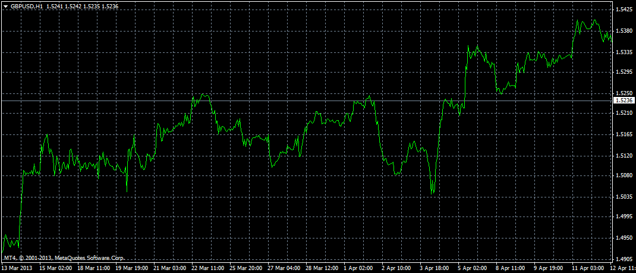Viewport: 636px width, 273px height.
Task: Click the 13 Mar 2013 date label
Action: point(17,268)
